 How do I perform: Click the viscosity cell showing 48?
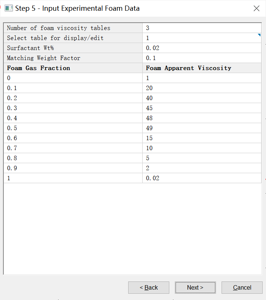tap(202, 118)
